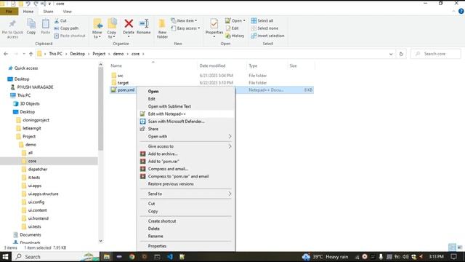The height and width of the screenshot is (262, 465).
Task: Open ui.frontend folder in tree
Action: click(39, 218)
